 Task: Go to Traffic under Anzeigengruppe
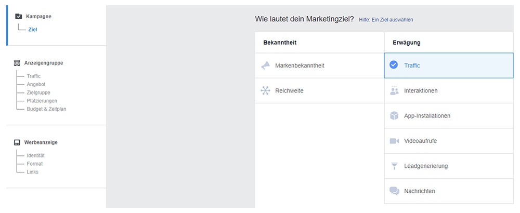pyautogui.click(x=33, y=76)
